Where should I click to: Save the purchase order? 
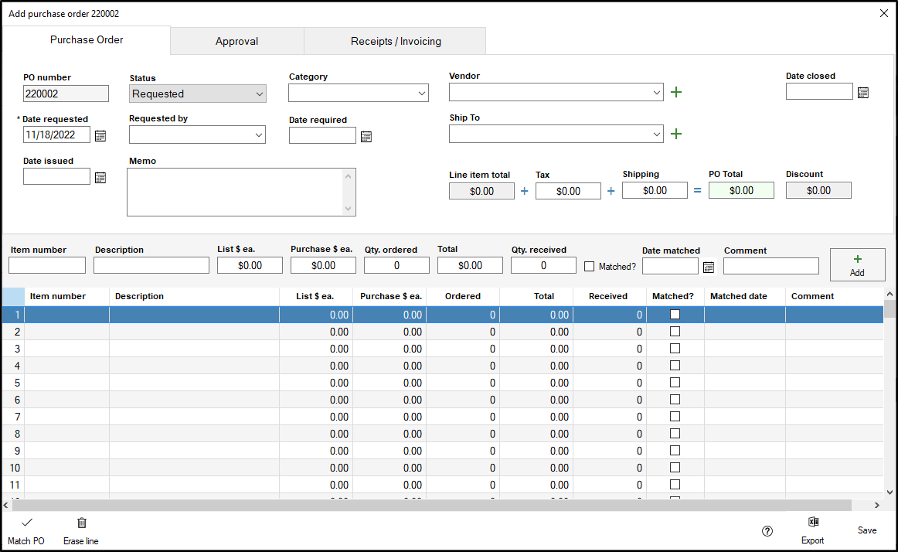pyautogui.click(x=866, y=530)
